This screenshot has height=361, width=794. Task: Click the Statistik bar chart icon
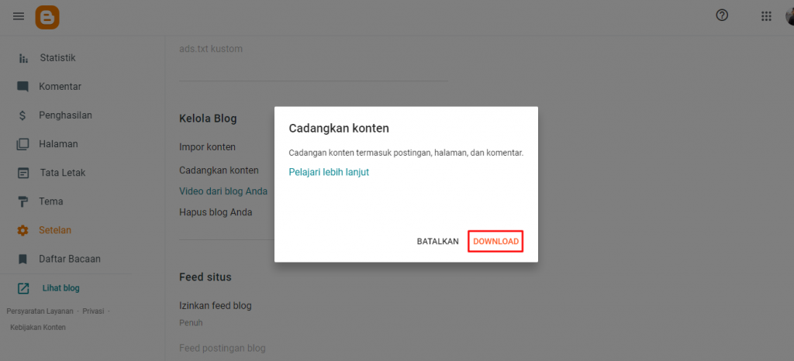click(22, 58)
